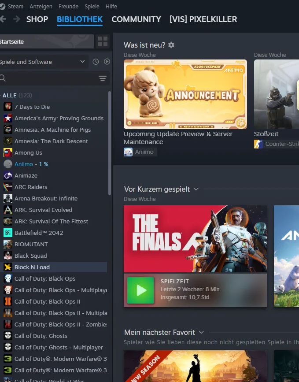Click the Aniimo game tag link
The image size is (299, 382).
point(140,152)
